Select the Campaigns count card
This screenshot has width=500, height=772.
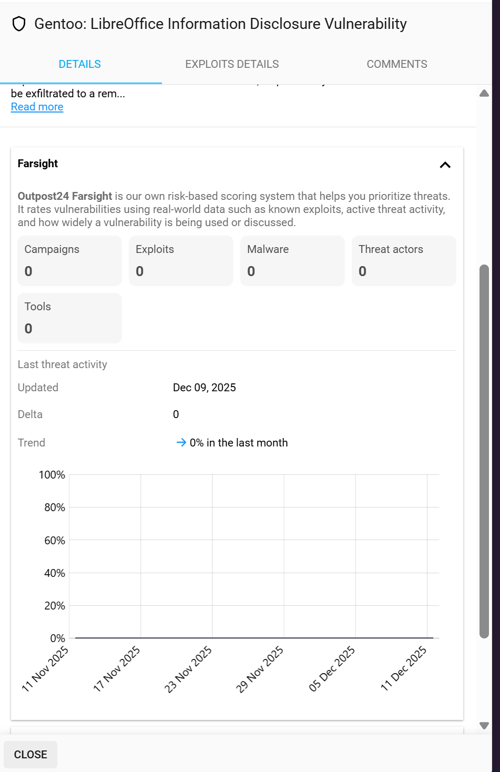point(70,261)
